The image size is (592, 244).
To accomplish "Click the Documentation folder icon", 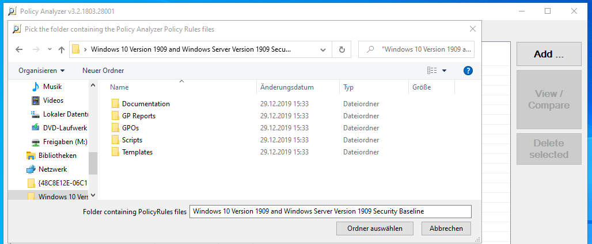I will [115, 103].
